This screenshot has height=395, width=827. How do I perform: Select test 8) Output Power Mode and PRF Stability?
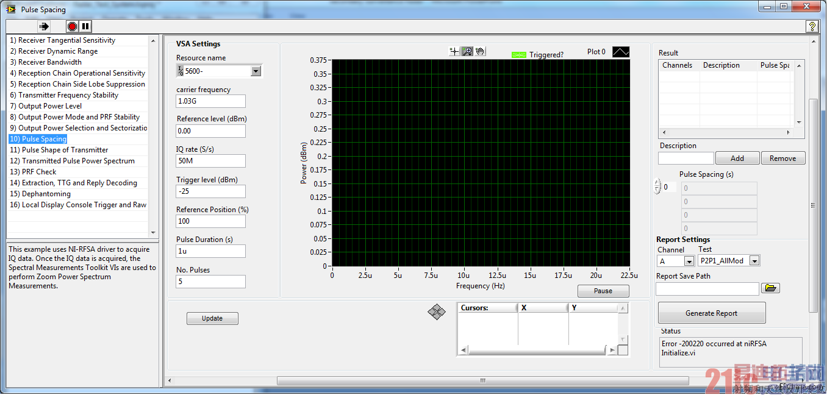77,117
